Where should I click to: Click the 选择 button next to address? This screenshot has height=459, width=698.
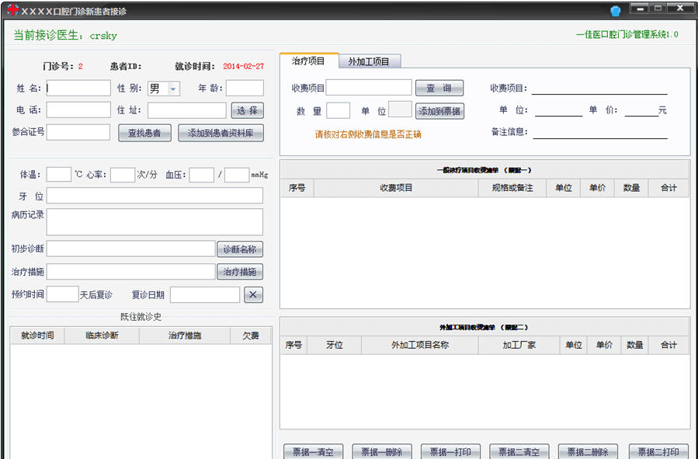click(247, 111)
